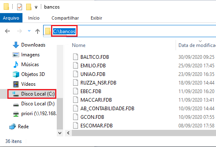This screenshot has width=216, height=147.
Task: Click the New Folder icon in quick access toolbar
Action: [29, 7]
